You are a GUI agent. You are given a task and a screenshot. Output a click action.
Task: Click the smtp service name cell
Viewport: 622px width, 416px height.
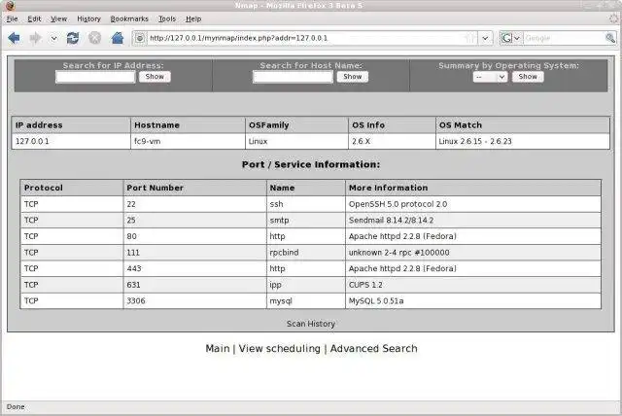(305, 220)
